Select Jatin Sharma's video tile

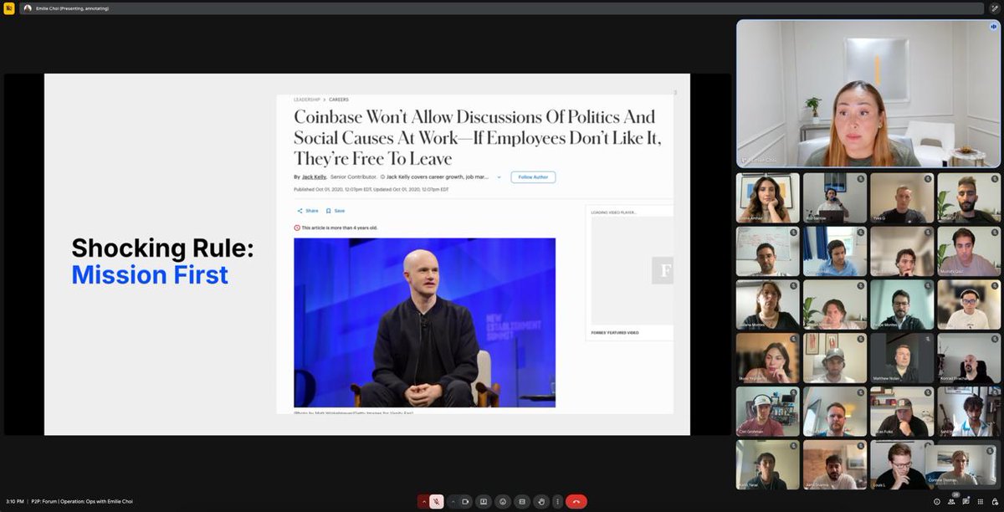(834, 465)
